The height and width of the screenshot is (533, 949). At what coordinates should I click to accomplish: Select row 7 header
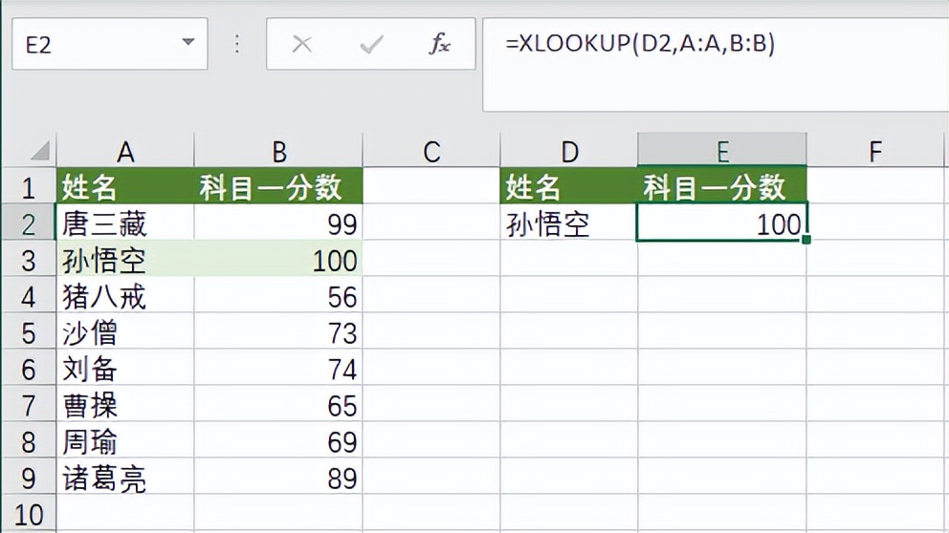29,404
